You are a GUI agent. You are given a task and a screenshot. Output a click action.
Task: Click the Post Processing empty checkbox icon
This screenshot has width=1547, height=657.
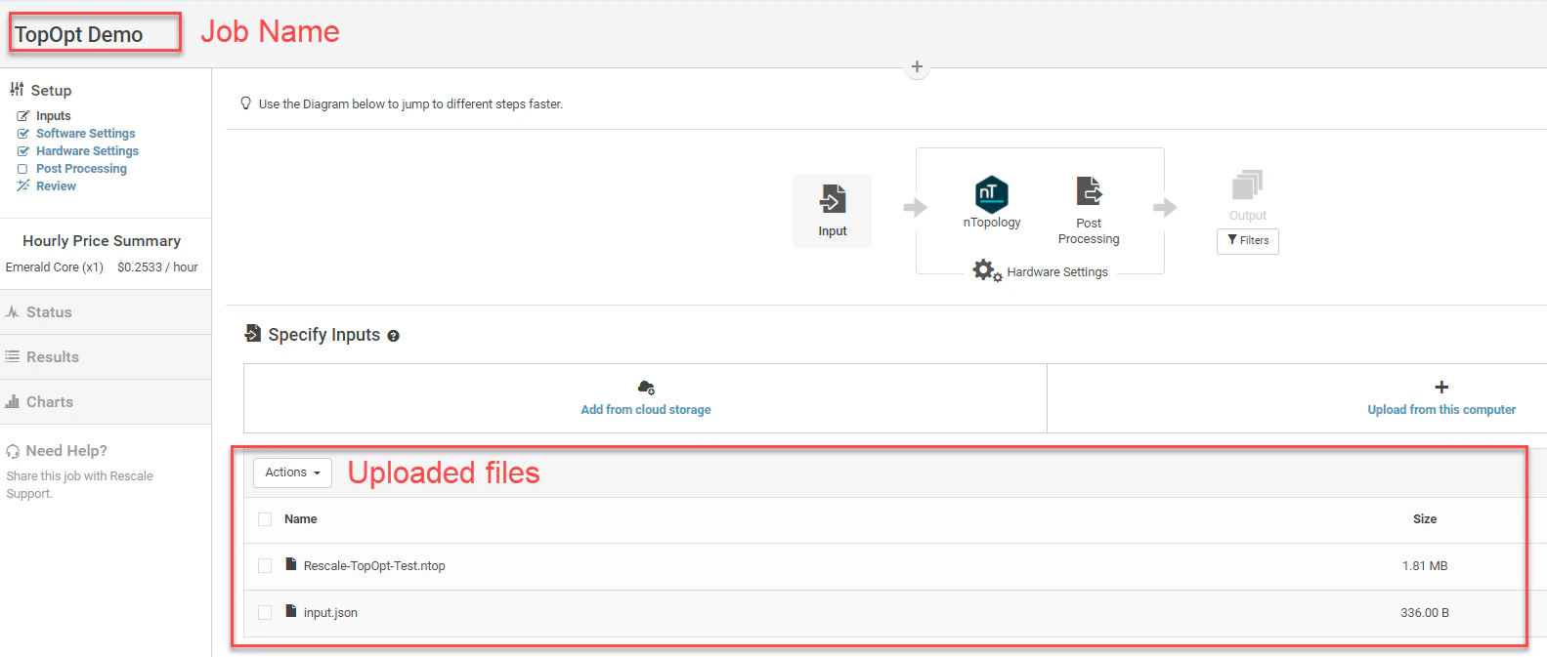click(22, 169)
